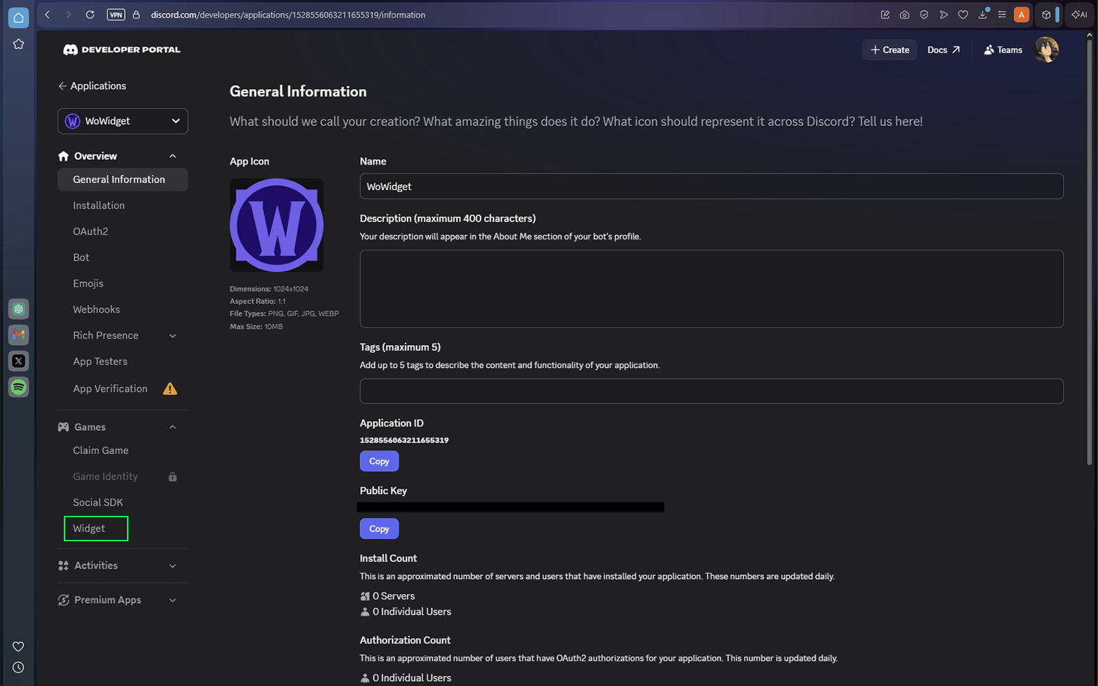Viewport: 1098px width, 686px height.
Task: Open the General Information page
Action: point(123,179)
